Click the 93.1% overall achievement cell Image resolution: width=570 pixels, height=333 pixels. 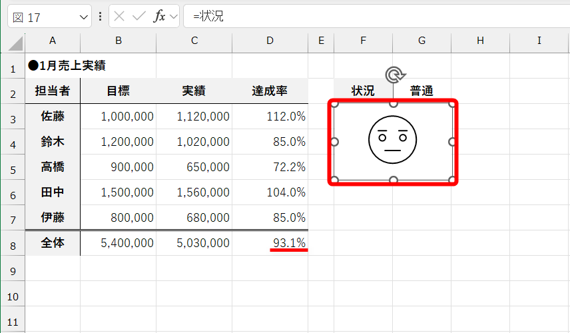click(x=270, y=243)
